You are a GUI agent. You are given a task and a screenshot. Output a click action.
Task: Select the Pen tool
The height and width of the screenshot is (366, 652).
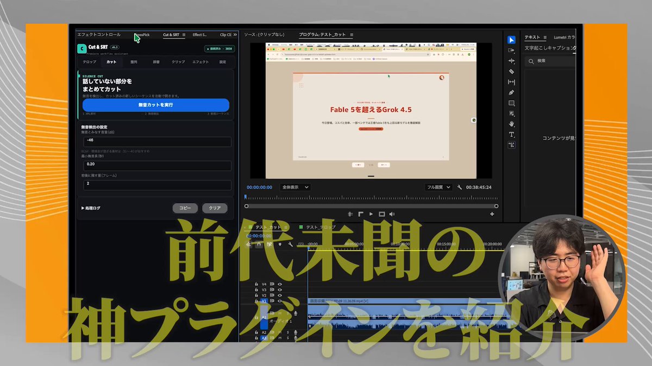pos(511,92)
